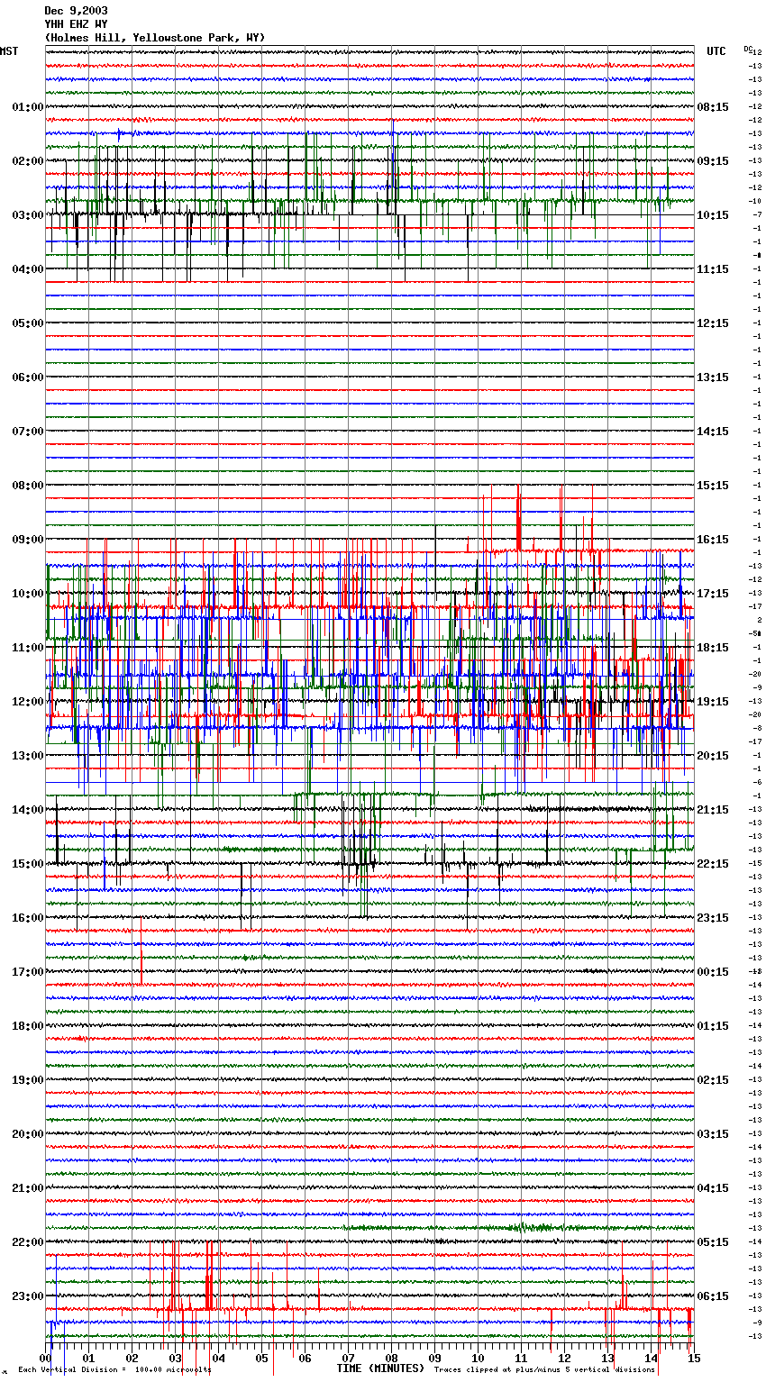Click the '09:15' UTC time label

point(713,161)
